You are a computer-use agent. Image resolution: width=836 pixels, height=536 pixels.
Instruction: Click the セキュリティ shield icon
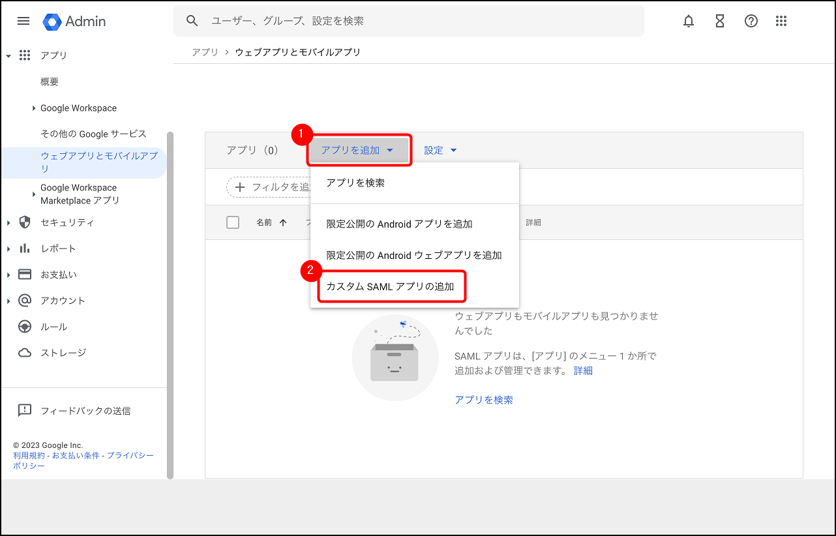click(25, 222)
